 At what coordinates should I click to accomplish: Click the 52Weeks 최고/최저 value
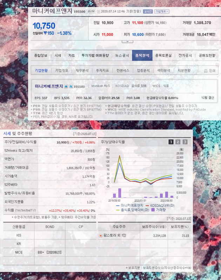tap(83, 151)
